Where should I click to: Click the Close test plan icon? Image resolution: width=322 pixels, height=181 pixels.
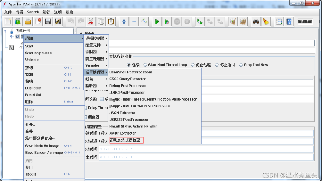coord(38,21)
